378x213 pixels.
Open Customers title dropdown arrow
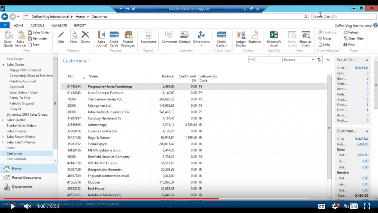tap(90, 60)
